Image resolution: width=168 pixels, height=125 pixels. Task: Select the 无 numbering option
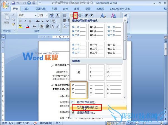(x=79, y=72)
